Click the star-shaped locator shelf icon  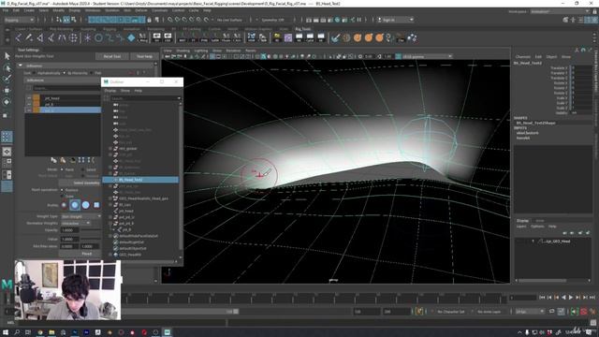87,37
